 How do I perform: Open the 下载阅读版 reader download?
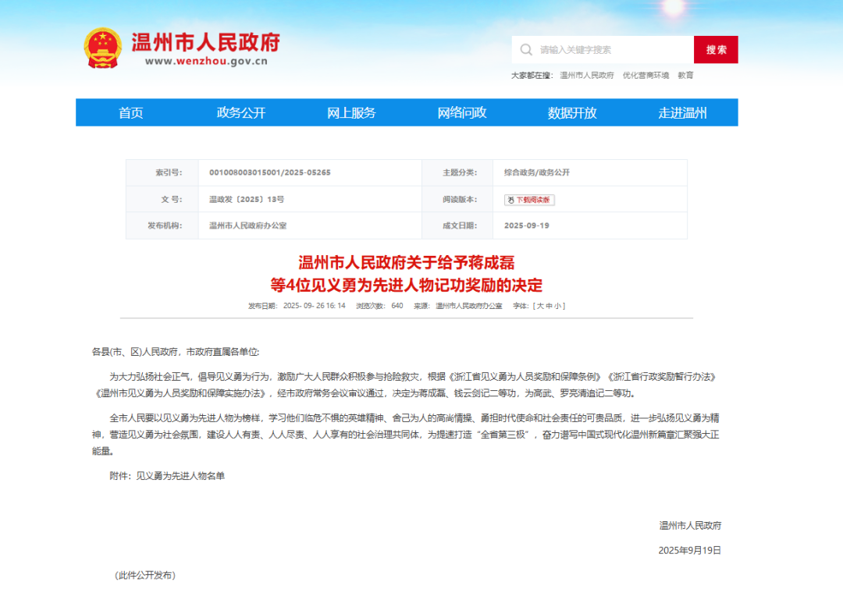click(x=532, y=200)
